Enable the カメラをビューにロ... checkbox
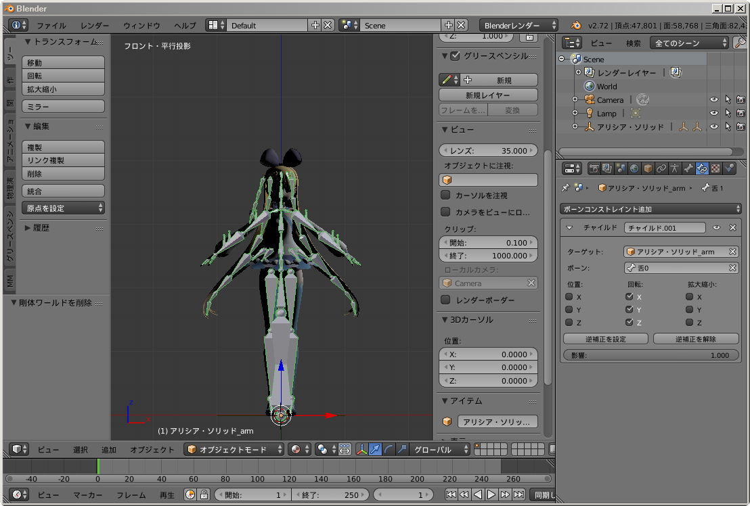The image size is (750, 506). (x=445, y=212)
